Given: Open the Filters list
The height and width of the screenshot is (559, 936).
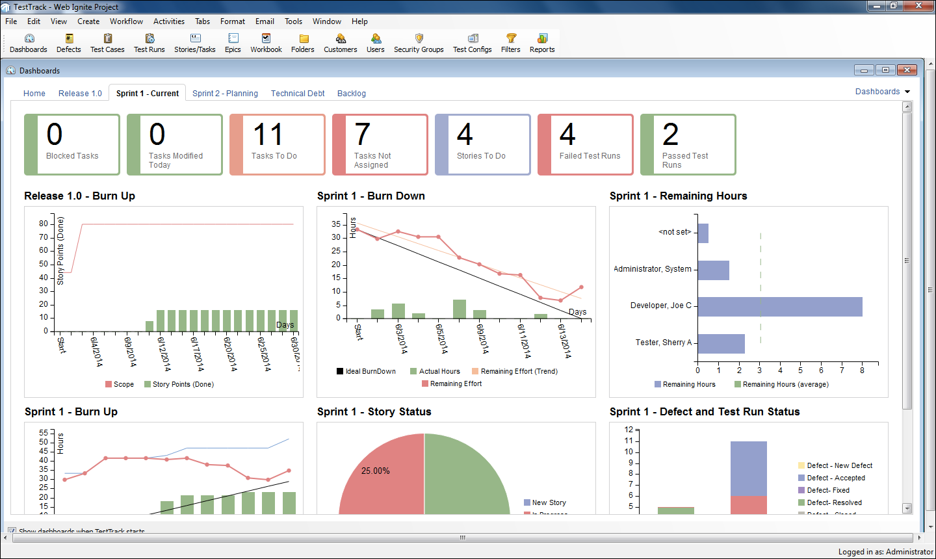Looking at the screenshot, I should pos(511,44).
